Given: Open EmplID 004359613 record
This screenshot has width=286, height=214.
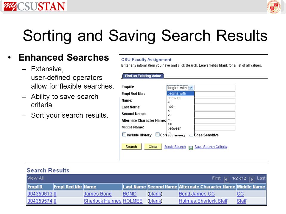Looking at the screenshot, I should click(x=40, y=194).
